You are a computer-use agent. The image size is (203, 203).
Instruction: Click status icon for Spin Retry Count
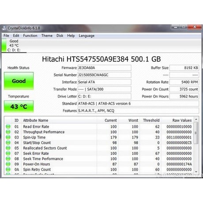coord(8,169)
